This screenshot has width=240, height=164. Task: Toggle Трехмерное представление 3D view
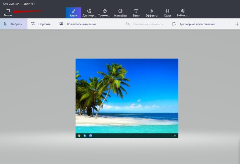click(194, 24)
